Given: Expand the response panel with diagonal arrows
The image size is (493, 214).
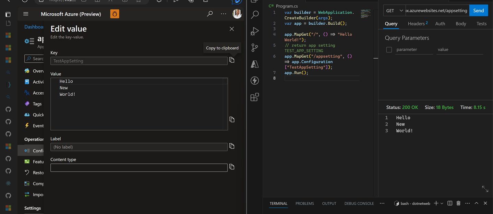Looking at the screenshot, I should [x=485, y=189].
